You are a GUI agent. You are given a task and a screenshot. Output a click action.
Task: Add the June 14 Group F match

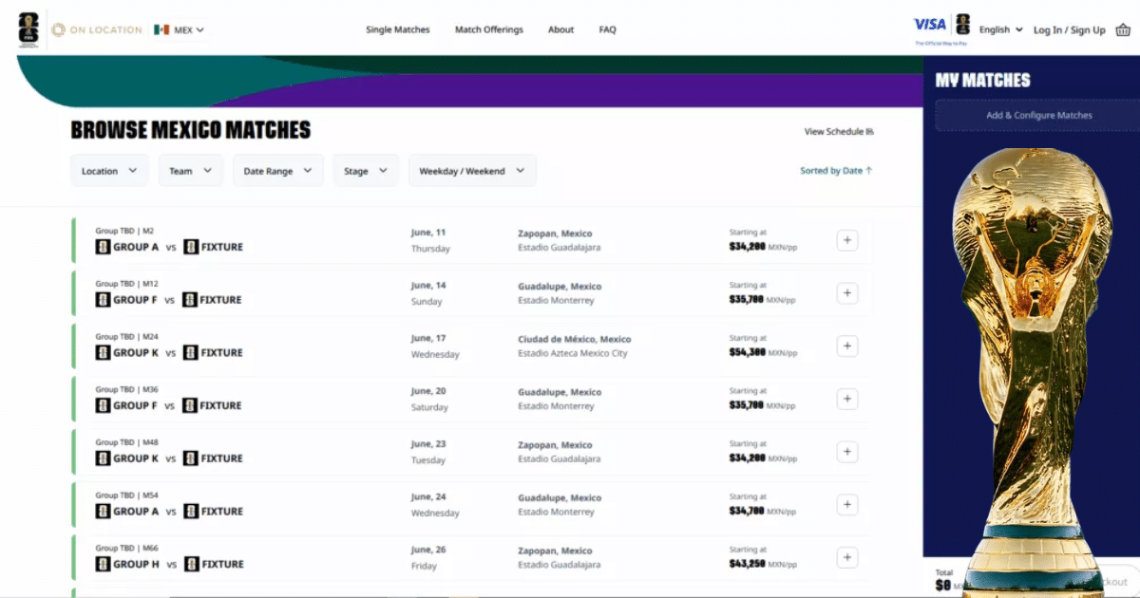(x=846, y=293)
